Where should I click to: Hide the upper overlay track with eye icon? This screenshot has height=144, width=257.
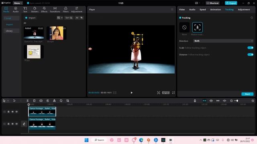(12, 112)
